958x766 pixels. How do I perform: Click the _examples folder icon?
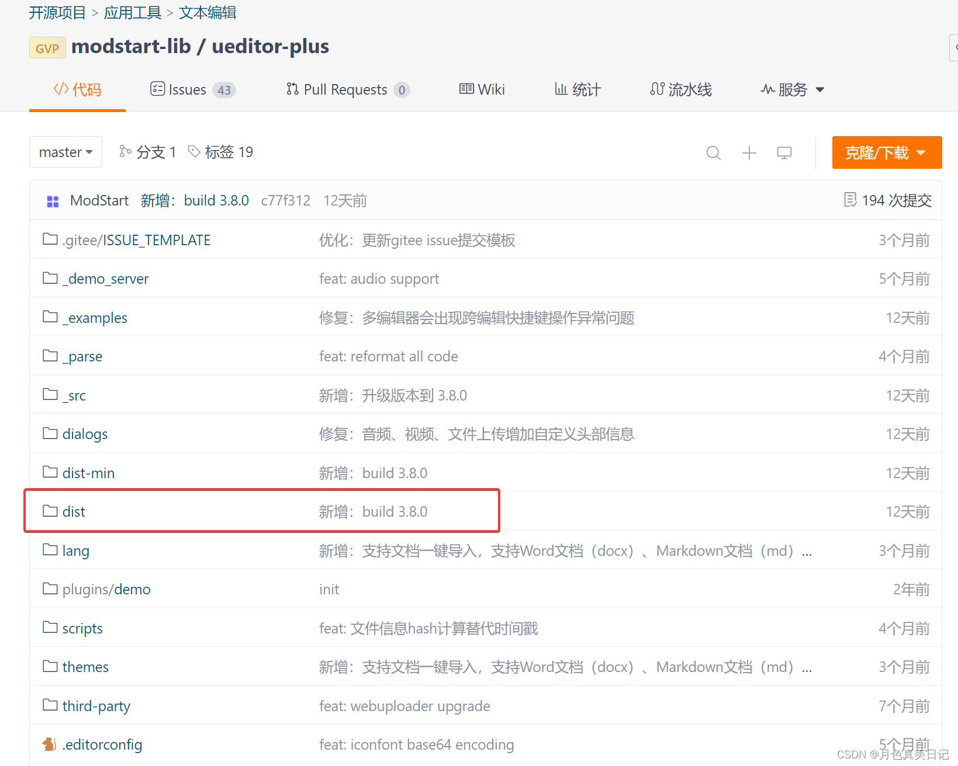pyautogui.click(x=50, y=316)
